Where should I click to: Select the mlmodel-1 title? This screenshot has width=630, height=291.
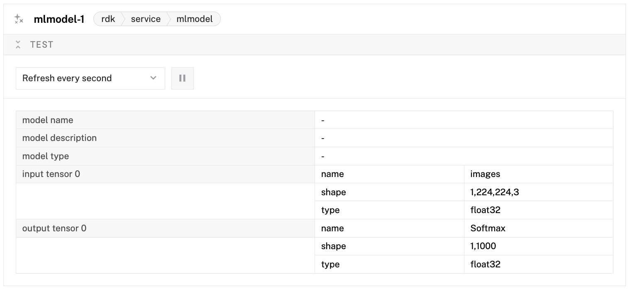59,19
